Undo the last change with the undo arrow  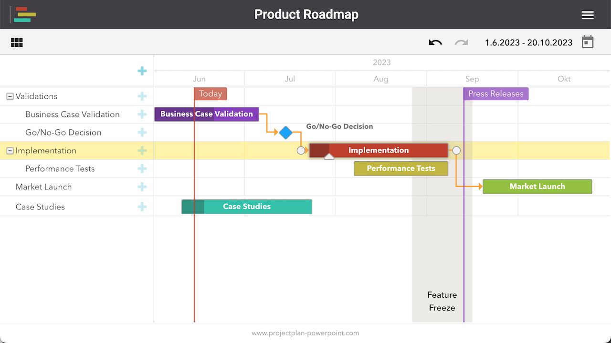pyautogui.click(x=435, y=42)
